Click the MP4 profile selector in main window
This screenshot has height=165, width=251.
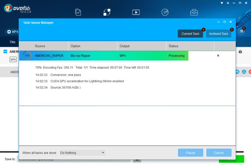point(13,32)
